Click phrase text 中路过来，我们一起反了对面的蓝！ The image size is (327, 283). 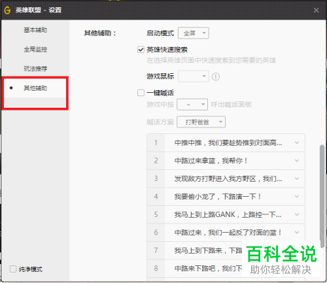point(228,233)
